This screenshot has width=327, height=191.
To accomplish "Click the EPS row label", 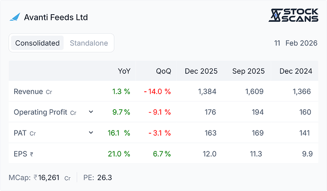I will coord(21,154).
